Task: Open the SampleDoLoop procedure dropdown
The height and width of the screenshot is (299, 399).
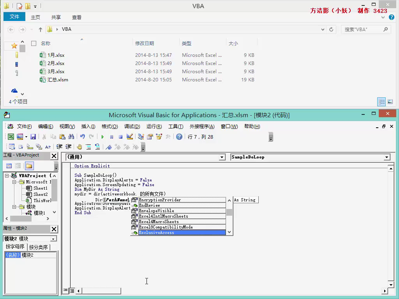Action: [387, 157]
